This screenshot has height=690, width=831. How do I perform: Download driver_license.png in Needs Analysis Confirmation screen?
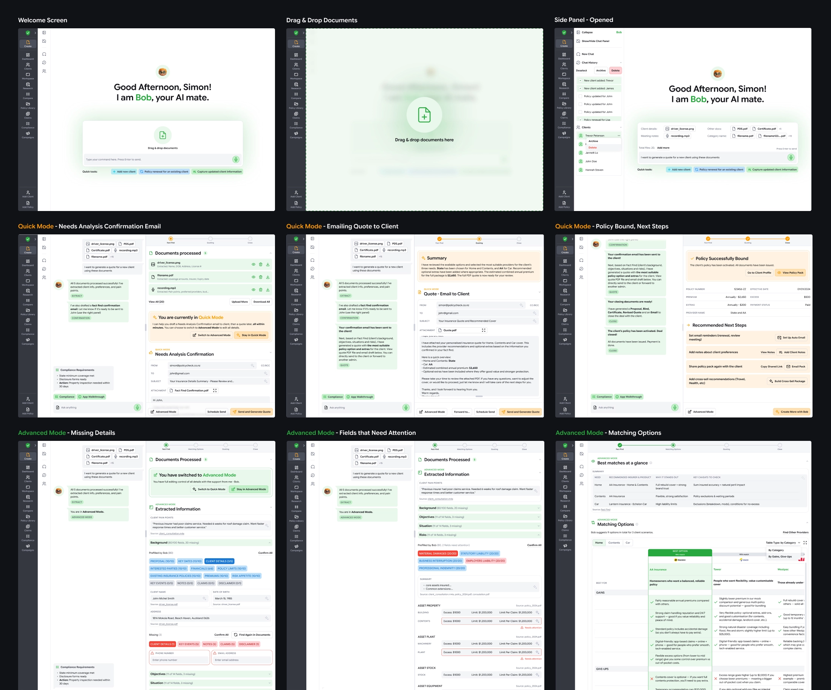coord(268,265)
